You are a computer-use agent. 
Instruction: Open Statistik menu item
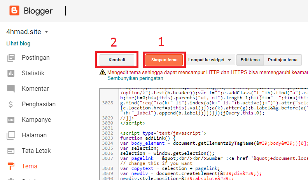[33, 73]
